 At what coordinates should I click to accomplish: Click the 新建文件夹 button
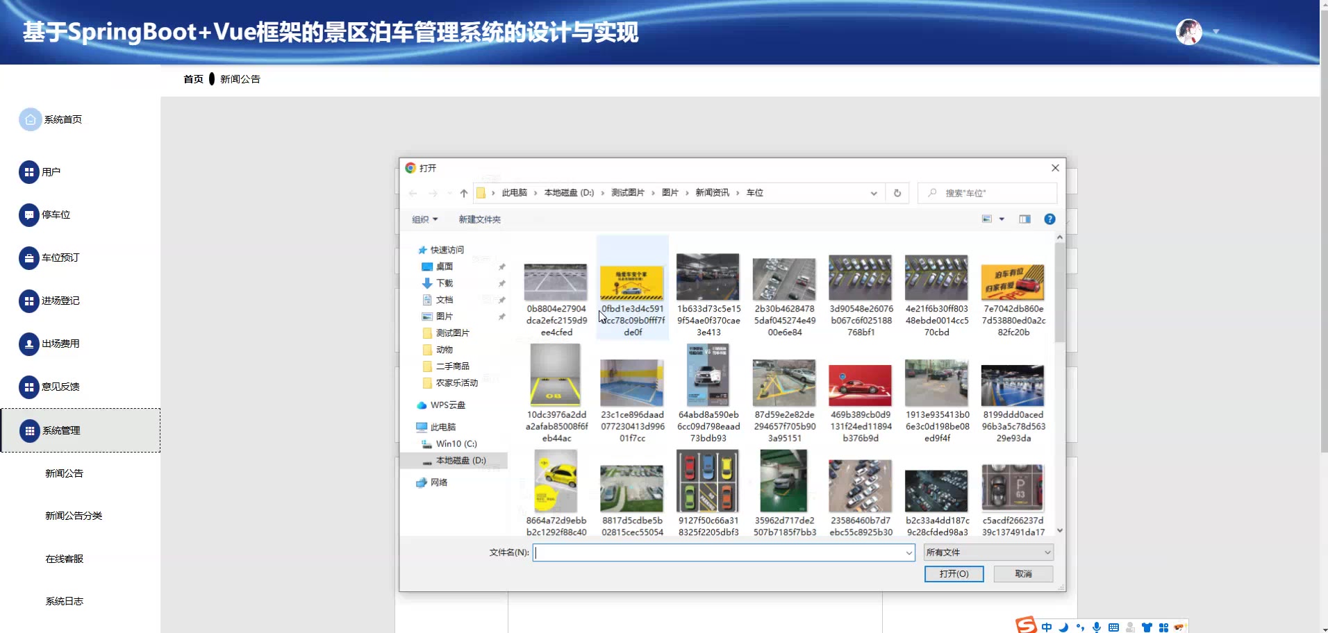click(x=479, y=219)
